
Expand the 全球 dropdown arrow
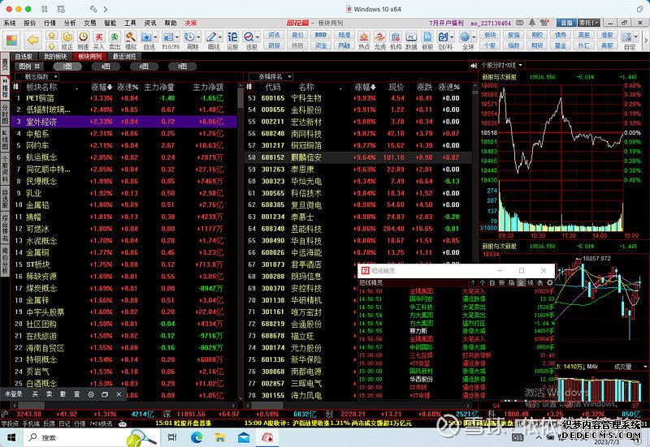pyautogui.click(x=474, y=37)
